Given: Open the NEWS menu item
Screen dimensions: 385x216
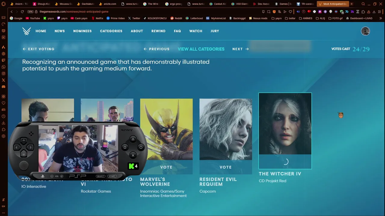Looking at the screenshot, I should [60, 31].
